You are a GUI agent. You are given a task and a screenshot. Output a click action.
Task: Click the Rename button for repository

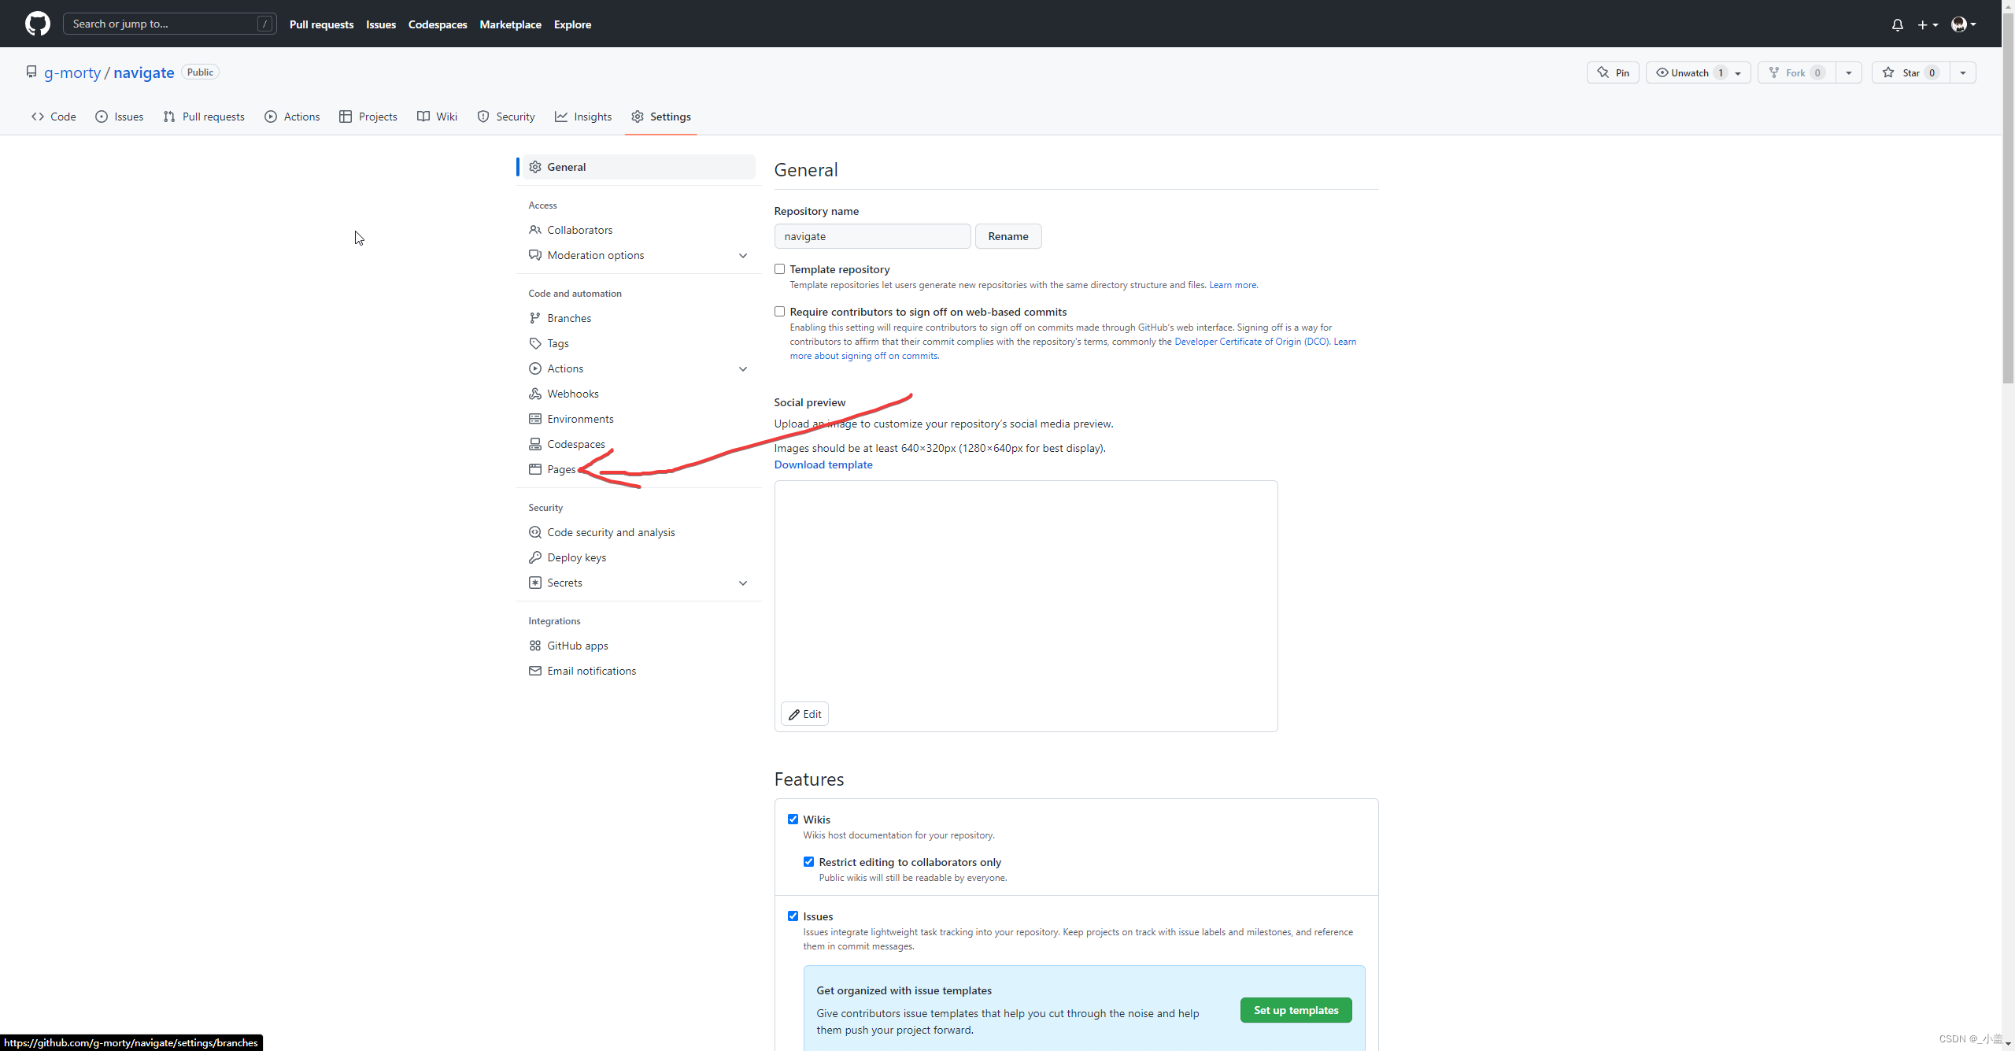tap(1009, 236)
